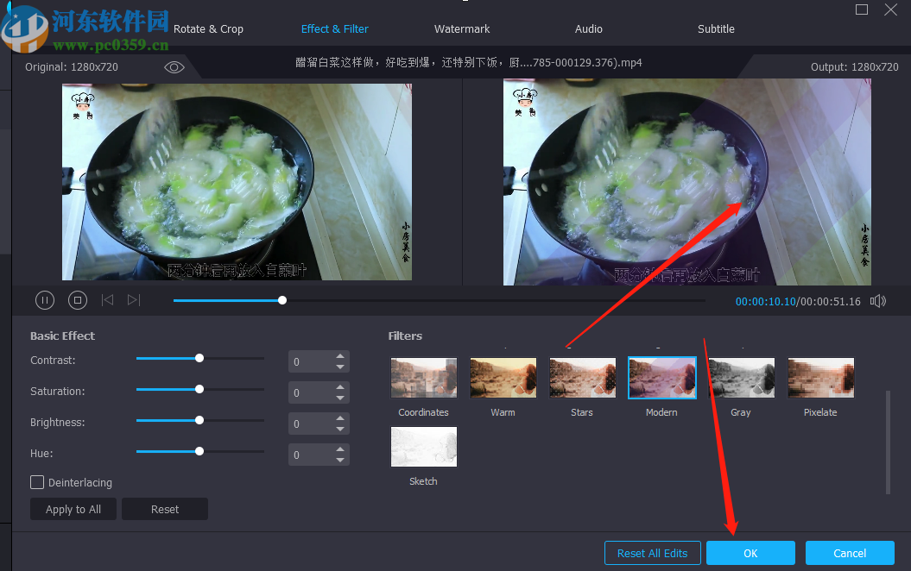Click the speaker volume icon
Viewport: 911px width, 571px height.
(877, 300)
